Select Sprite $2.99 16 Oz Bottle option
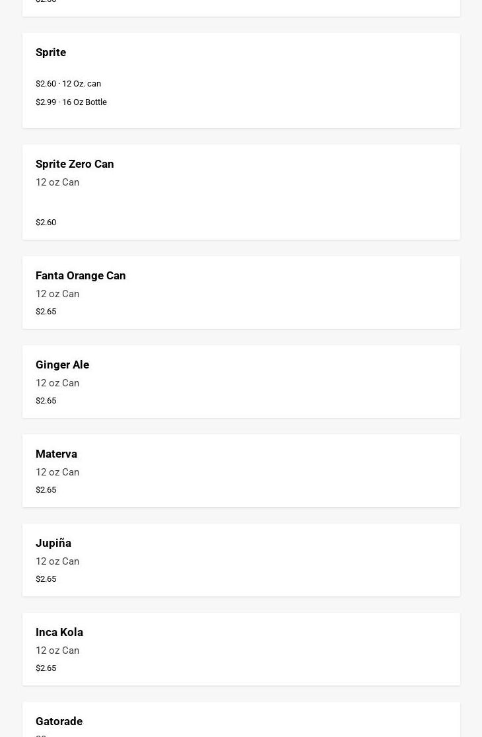 [71, 102]
